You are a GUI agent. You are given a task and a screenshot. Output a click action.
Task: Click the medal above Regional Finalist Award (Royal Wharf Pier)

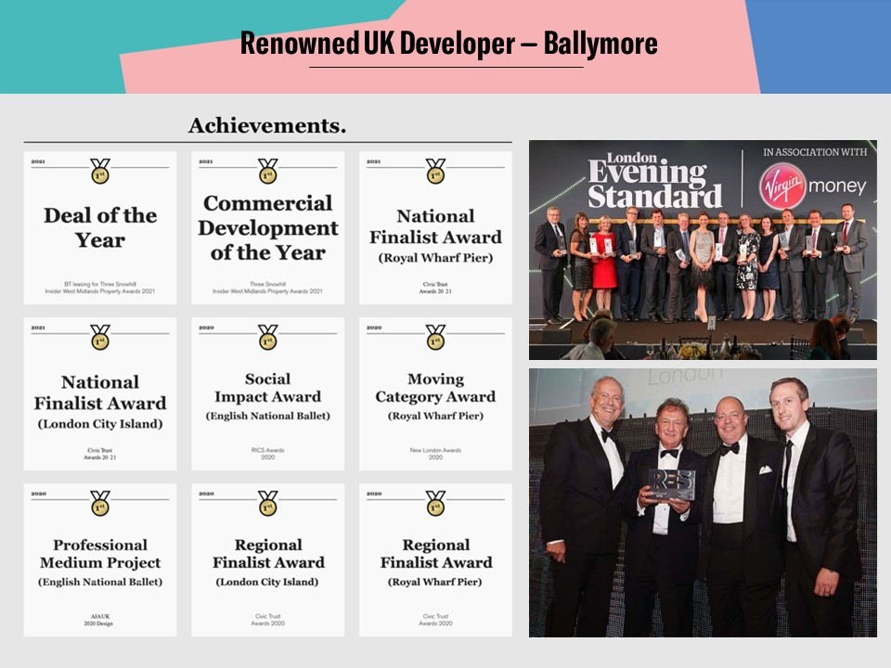click(x=436, y=503)
